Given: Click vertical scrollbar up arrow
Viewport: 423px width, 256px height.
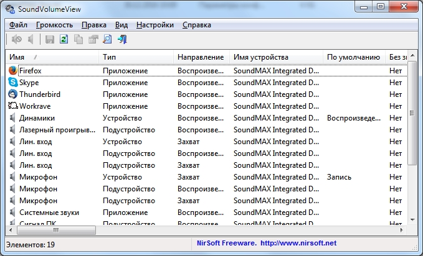Looking at the screenshot, I should pyautogui.click(x=412, y=56).
